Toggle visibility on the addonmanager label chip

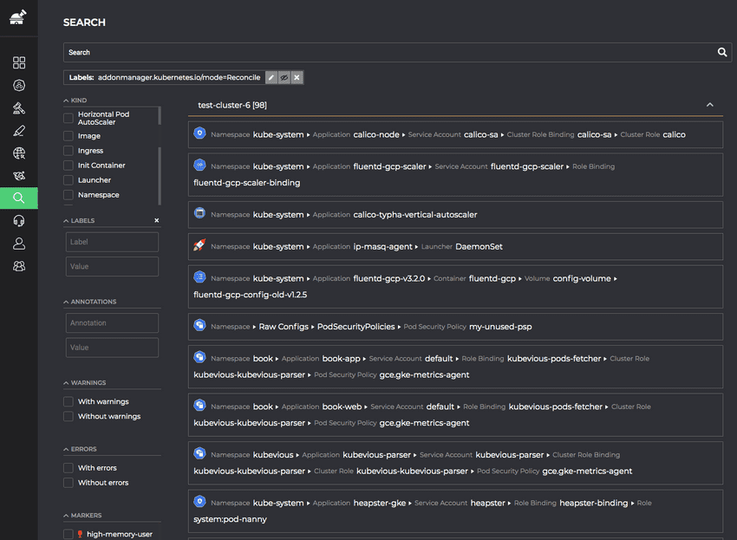click(284, 77)
